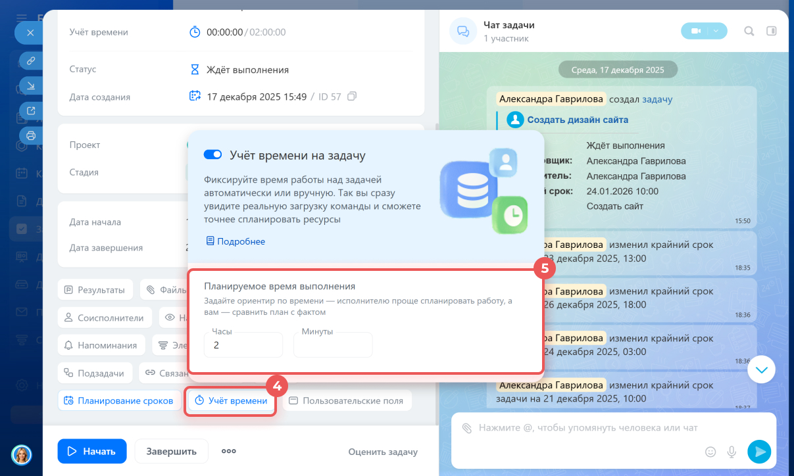Copy the task ID 57
This screenshot has width=794, height=476.
coord(352,97)
